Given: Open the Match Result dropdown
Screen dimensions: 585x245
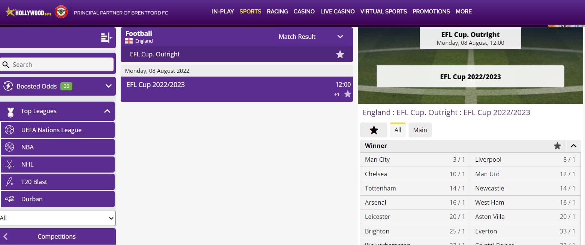Looking at the screenshot, I should 311,37.
